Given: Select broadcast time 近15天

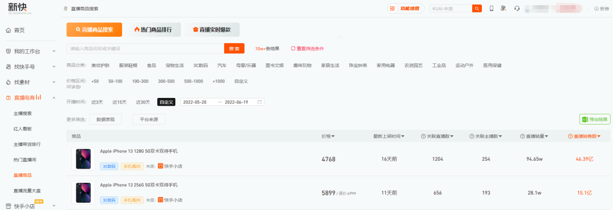Looking at the screenshot, I should tap(120, 102).
